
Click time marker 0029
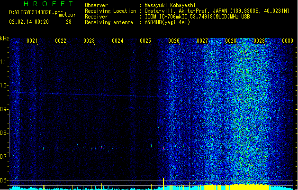[x=259, y=41]
